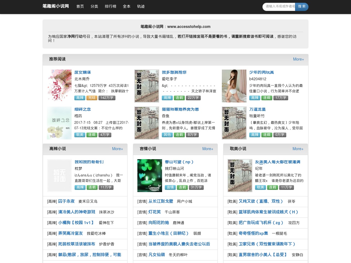Open the 全本 nav item
Viewport: 351px width, 263px height.
click(127, 6)
